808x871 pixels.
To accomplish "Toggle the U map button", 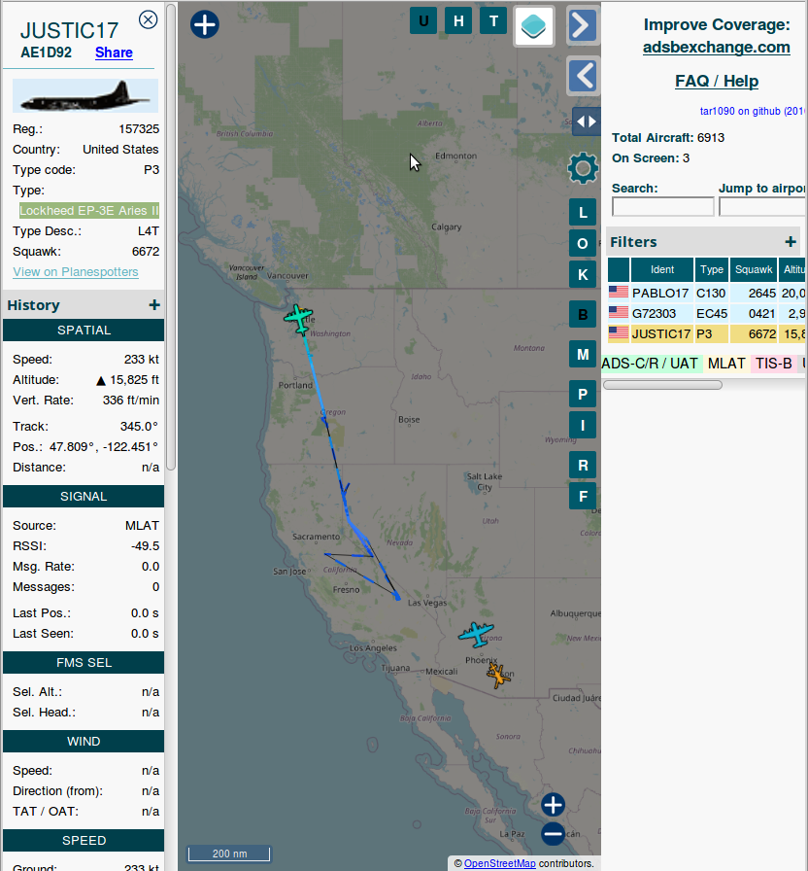I will [423, 21].
